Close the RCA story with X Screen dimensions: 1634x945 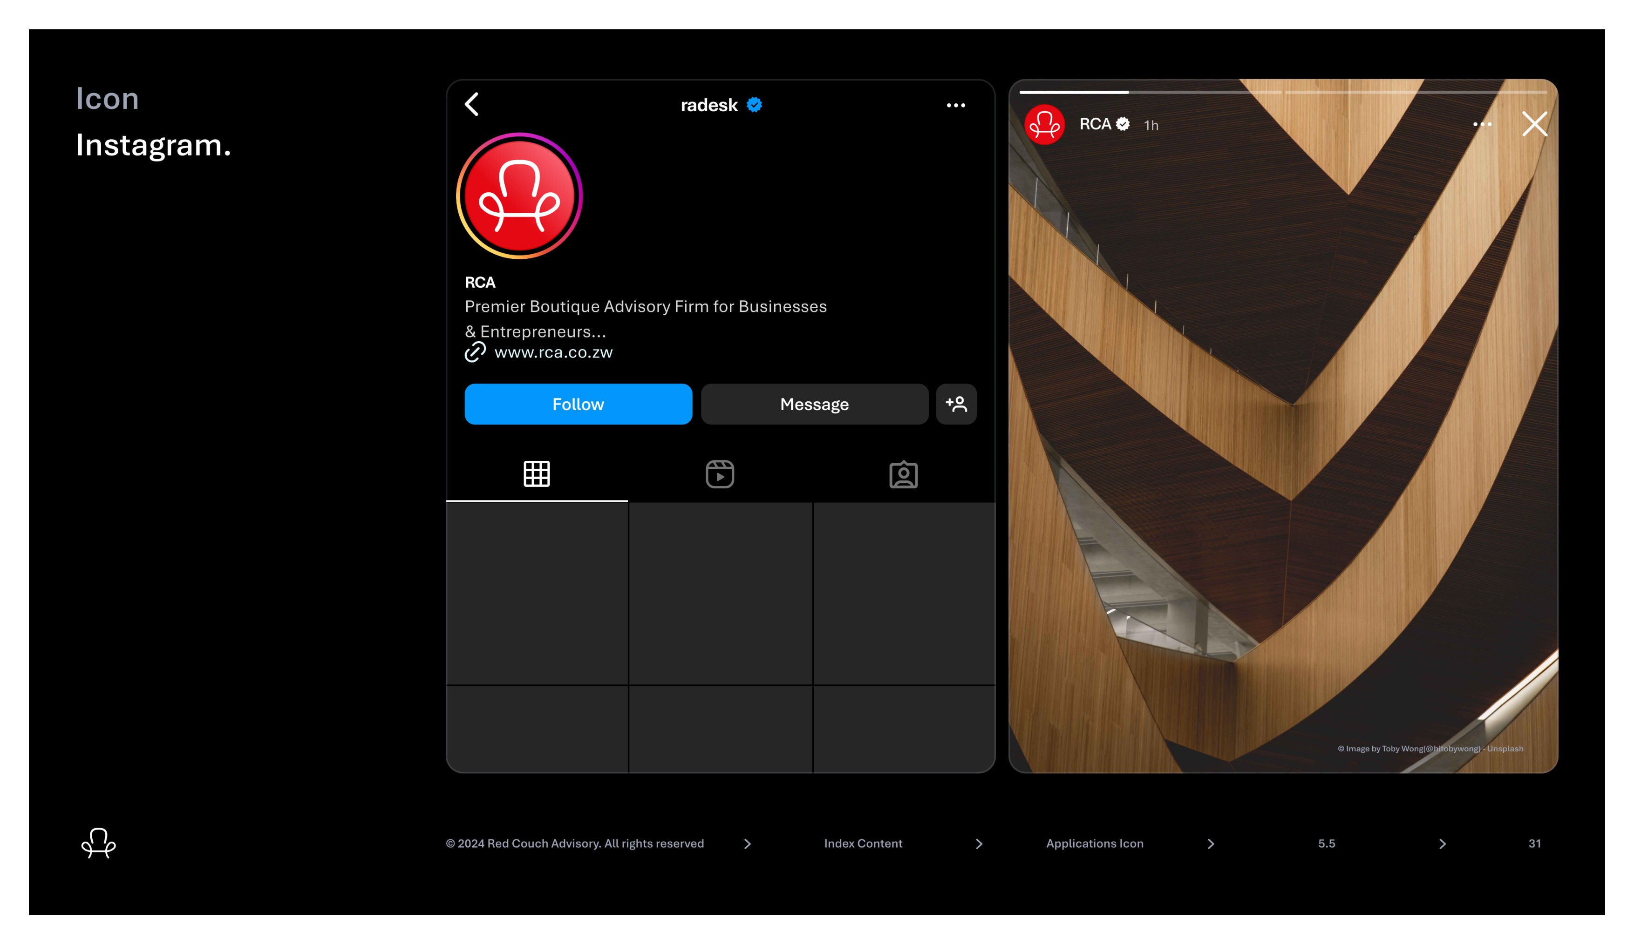1534,124
